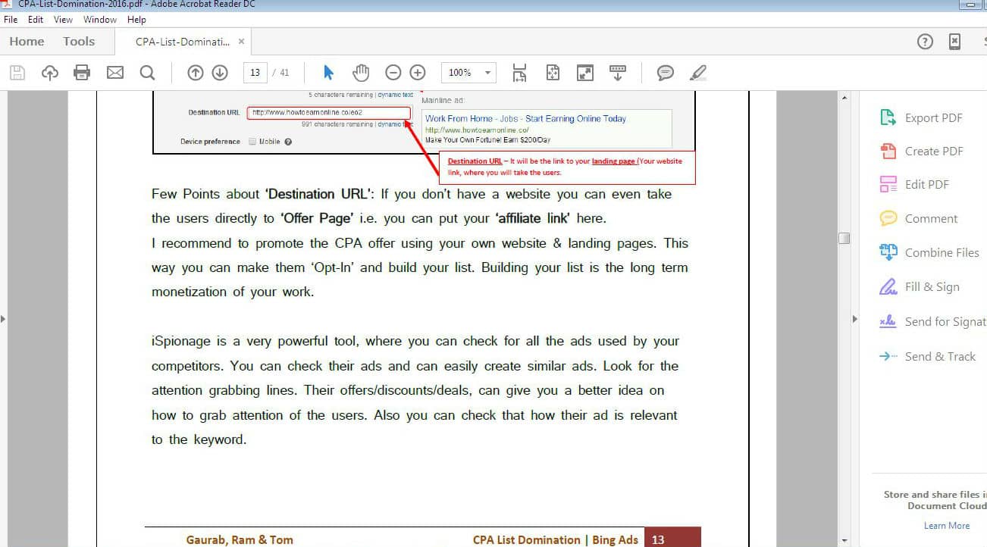The image size is (987, 547).
Task: Zoom in with plus icon
Action: point(418,73)
